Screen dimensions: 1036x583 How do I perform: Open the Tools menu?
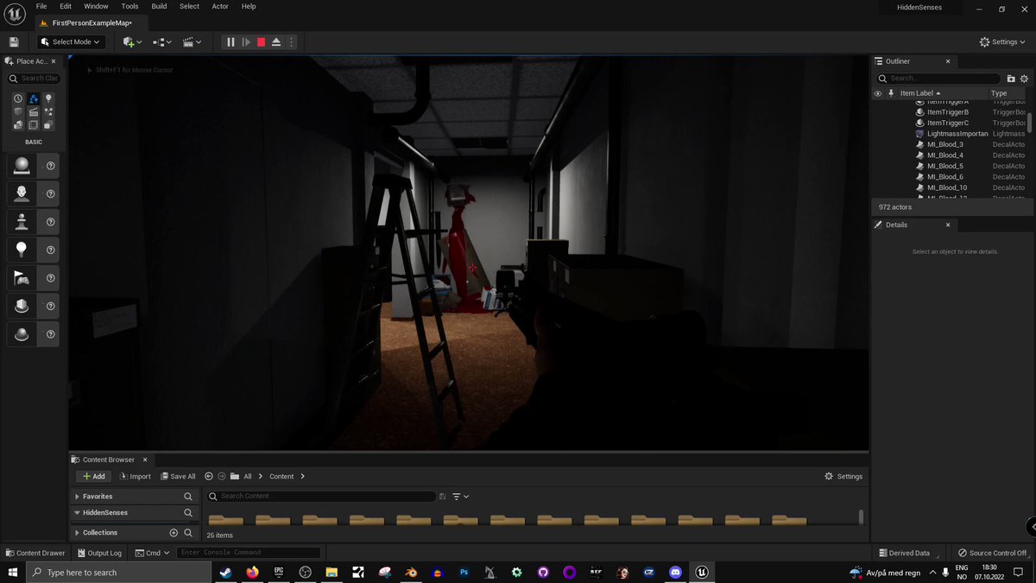tap(129, 6)
